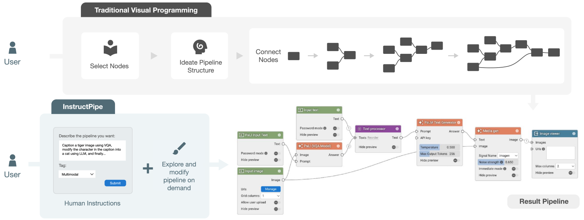This screenshot has height=220, width=584.
Task: Open the Multimodal tag dropdown
Action: pyautogui.click(x=77, y=174)
